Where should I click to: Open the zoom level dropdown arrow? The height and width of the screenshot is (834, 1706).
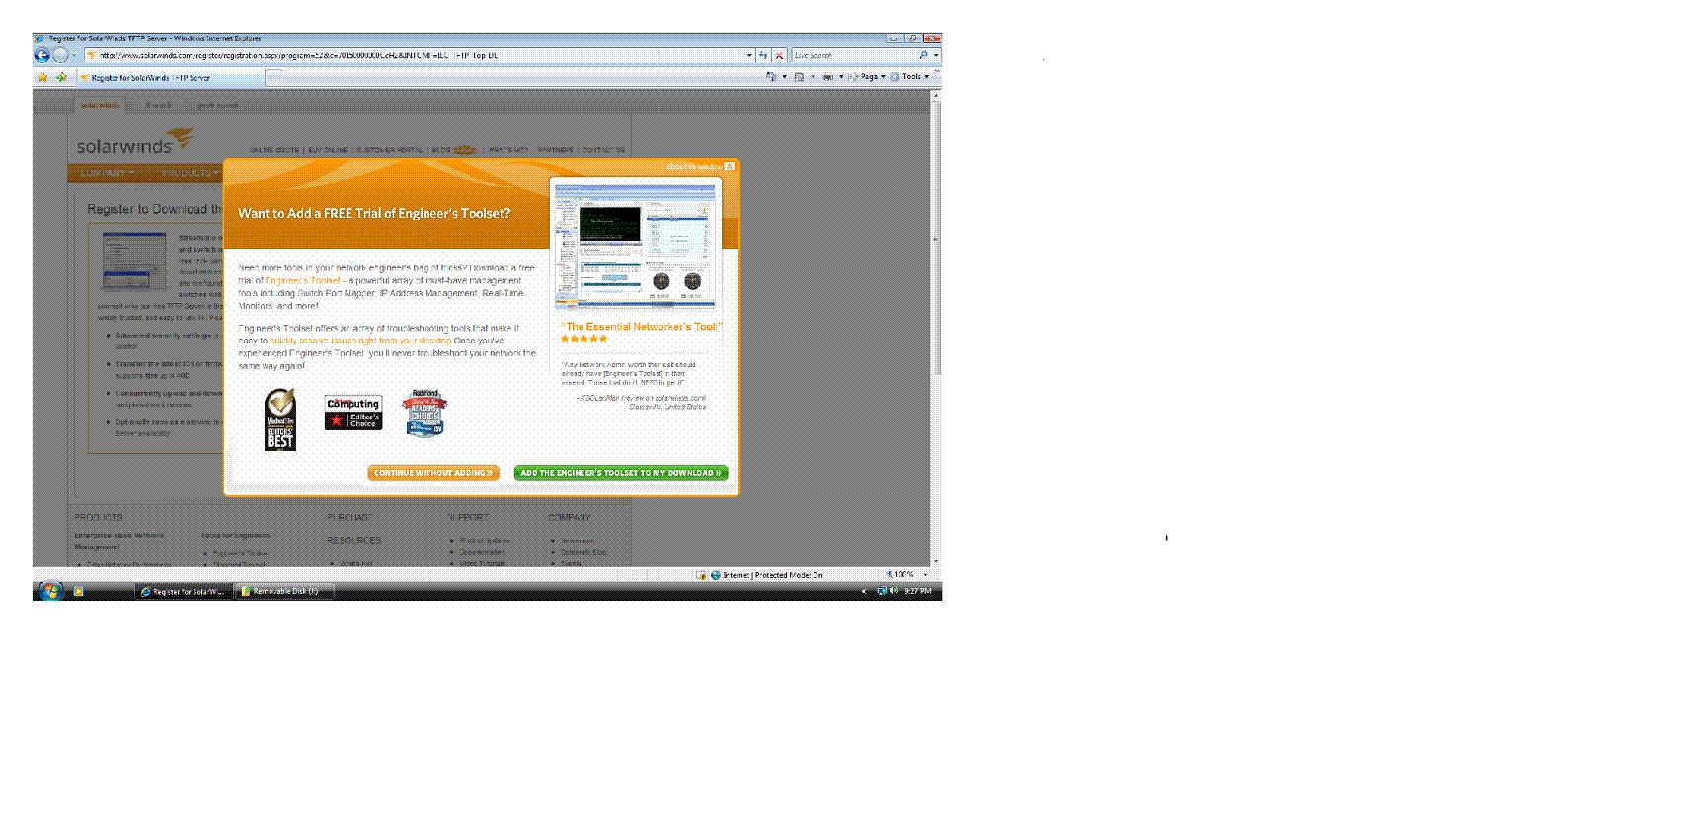click(925, 574)
